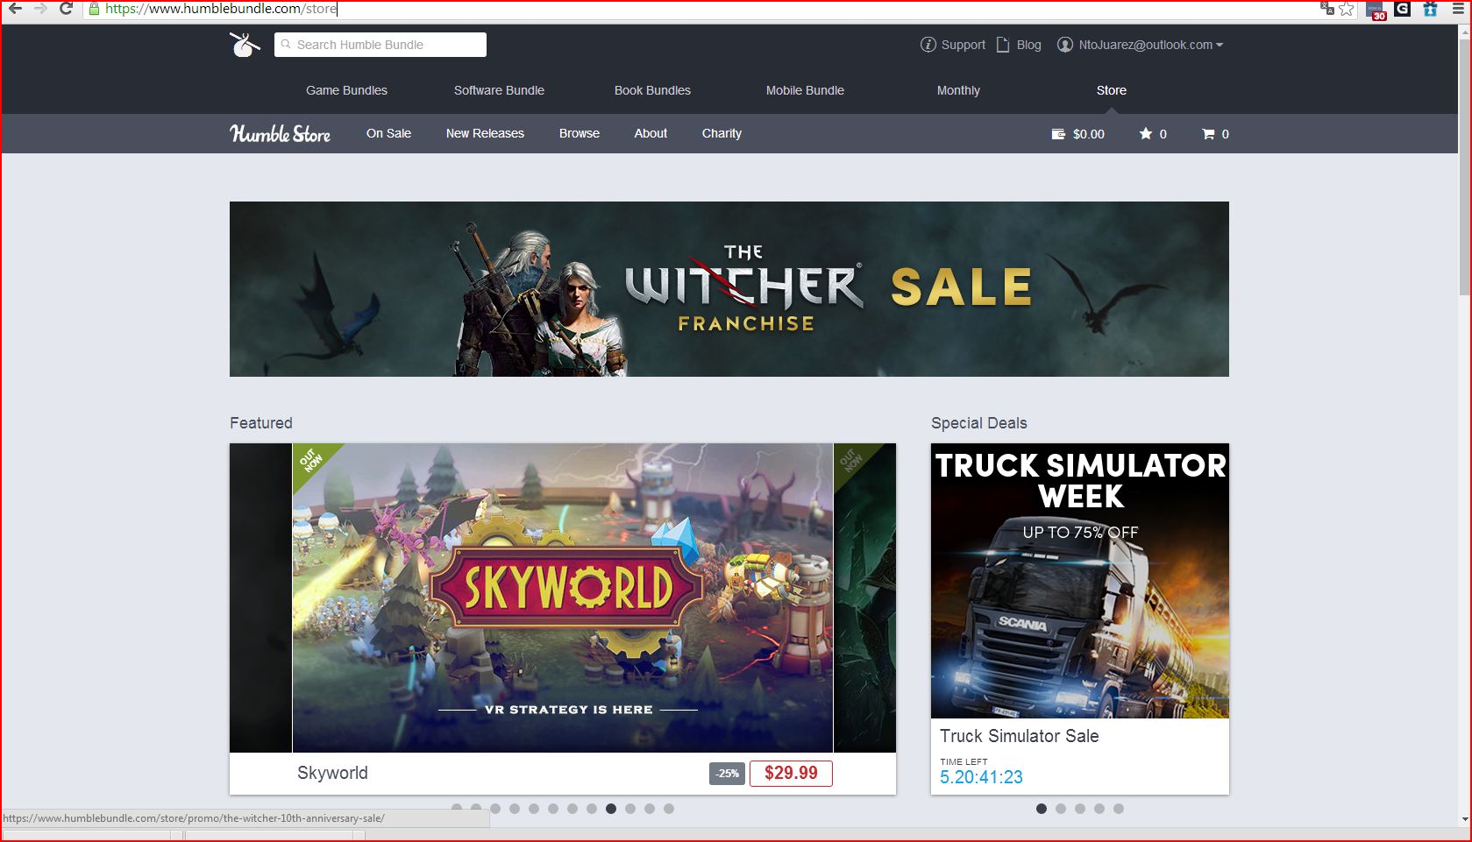
Task: Open Game Bundles tab
Action: pyautogui.click(x=346, y=90)
